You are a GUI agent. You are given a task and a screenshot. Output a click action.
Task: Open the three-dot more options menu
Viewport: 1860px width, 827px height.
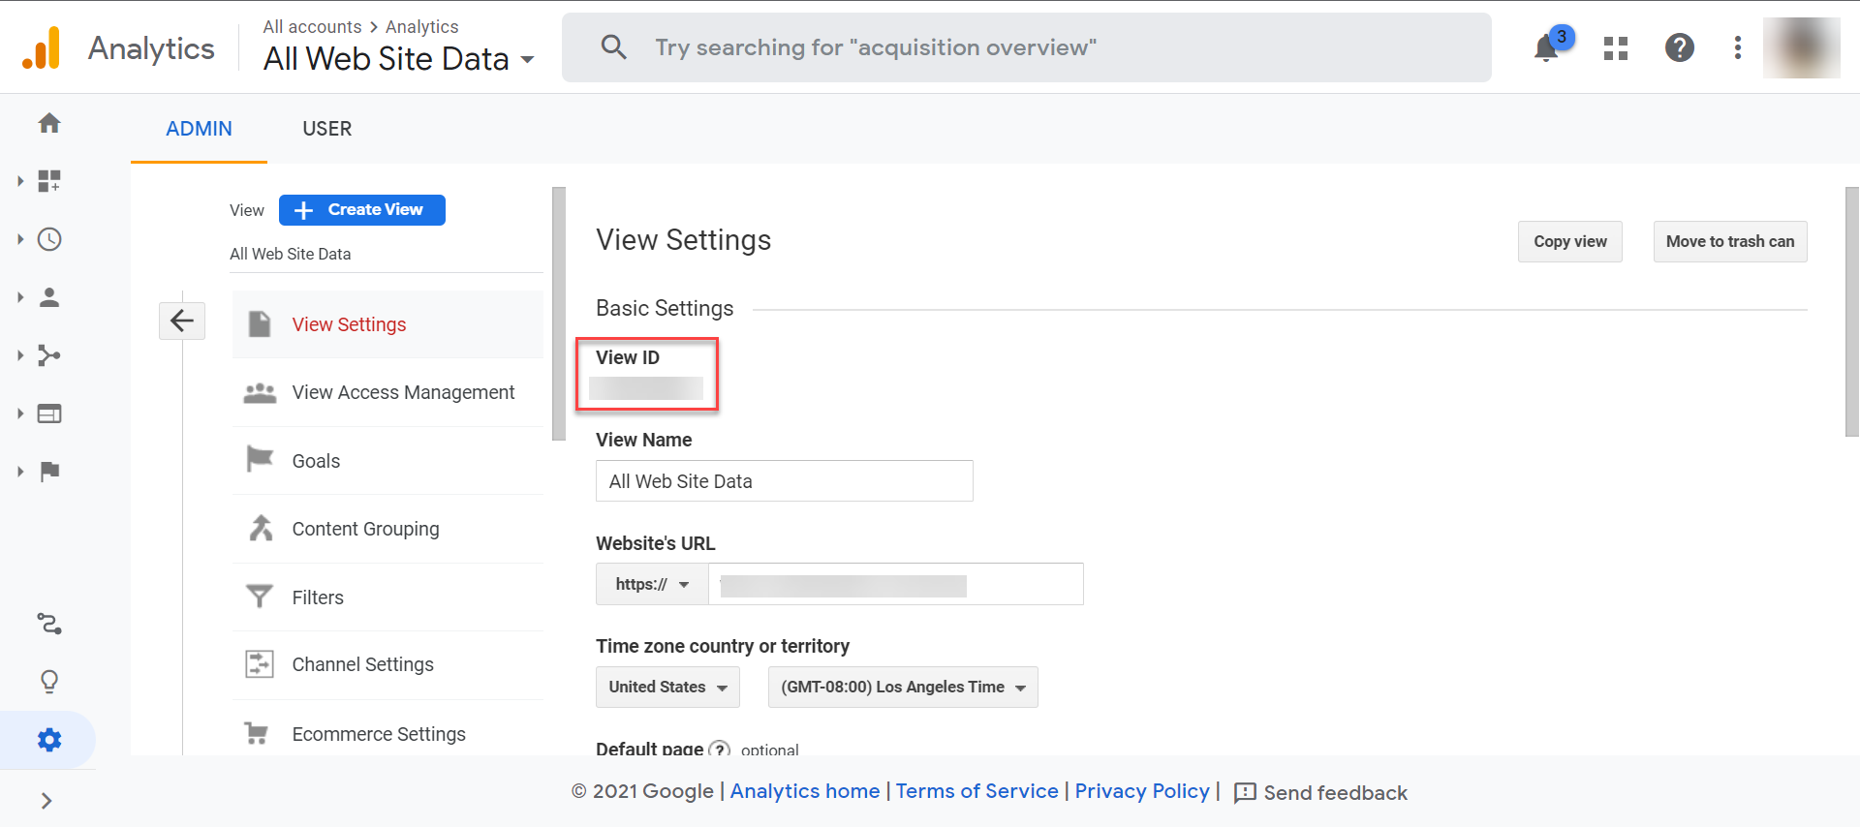point(1738,47)
